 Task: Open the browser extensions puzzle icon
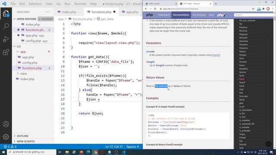[x=263, y=9]
